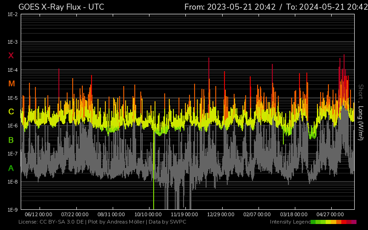The height and width of the screenshot is (230, 368).
Task: Click the 03/18 00:00 x-axis date label
Action: [x=294, y=214]
